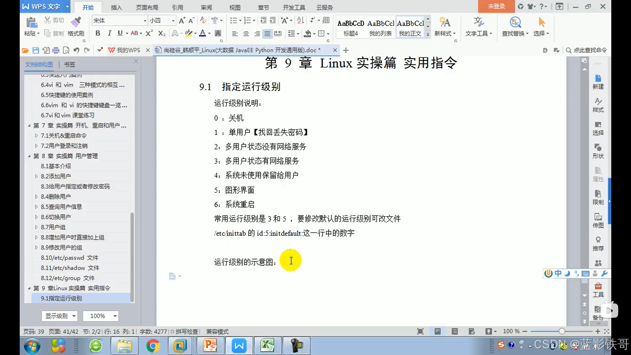The height and width of the screenshot is (355, 631).
Task: Click the text highlight color icon
Action: (x=189, y=33)
